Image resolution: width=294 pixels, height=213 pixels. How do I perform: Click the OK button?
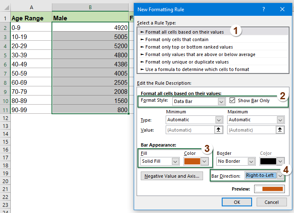pyautogui.click(x=237, y=202)
